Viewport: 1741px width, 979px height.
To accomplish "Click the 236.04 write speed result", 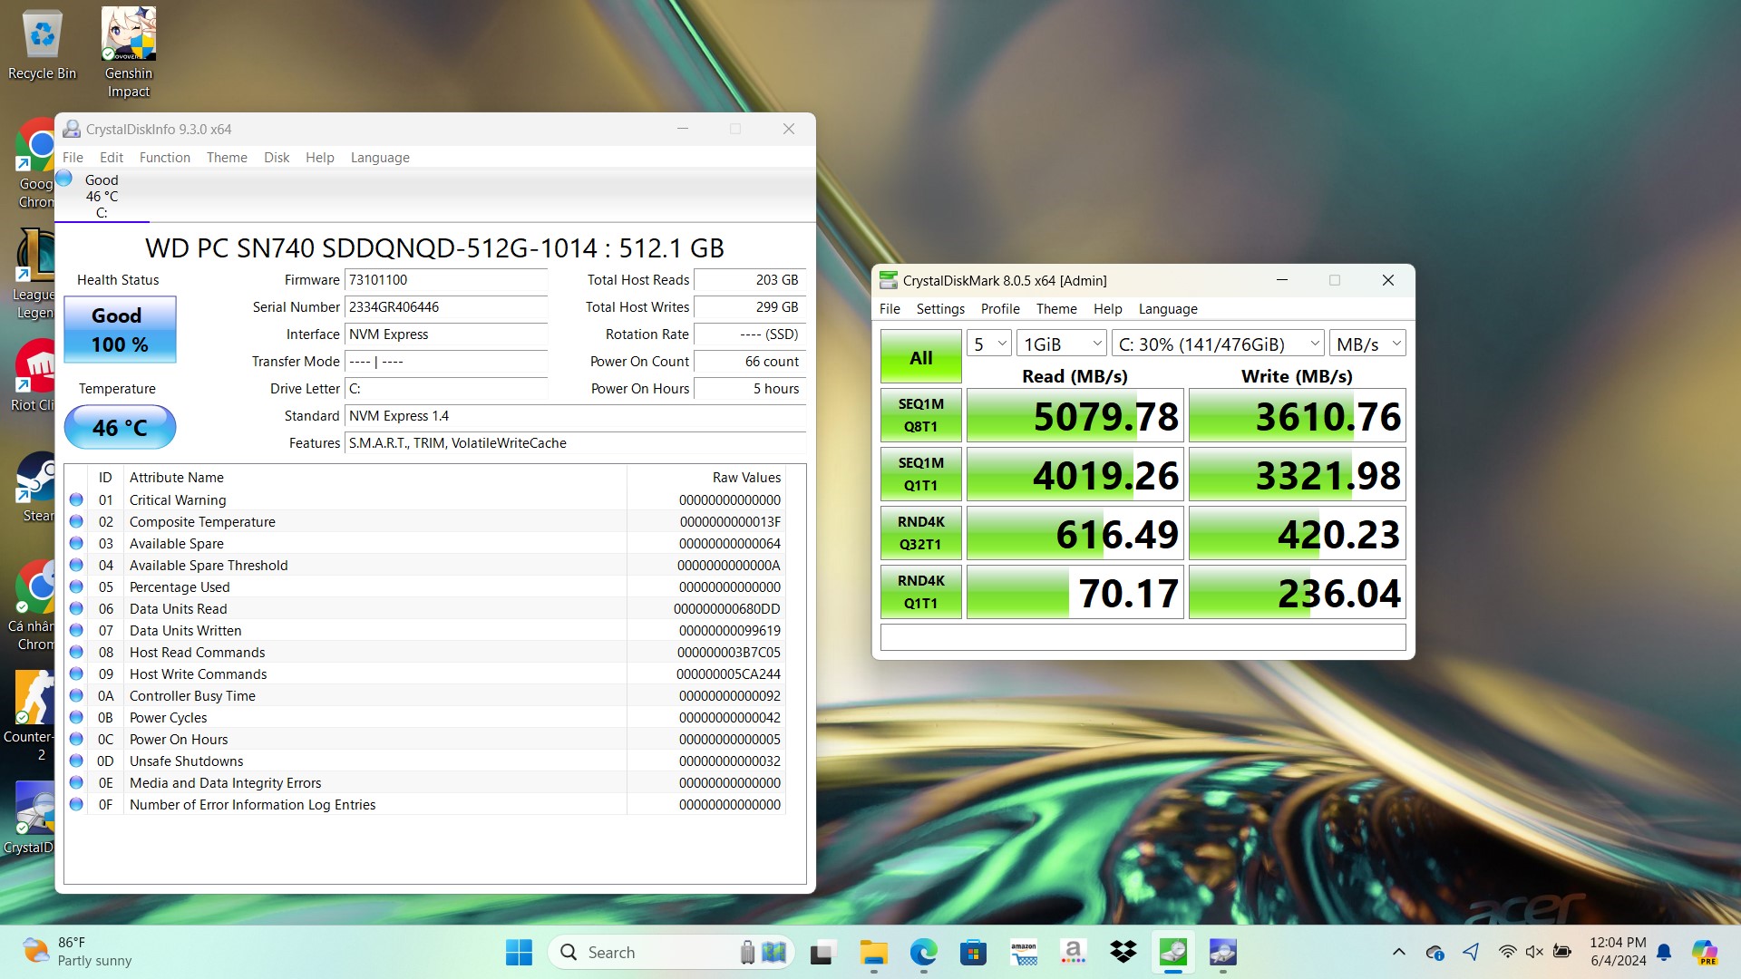I will click(x=1298, y=592).
